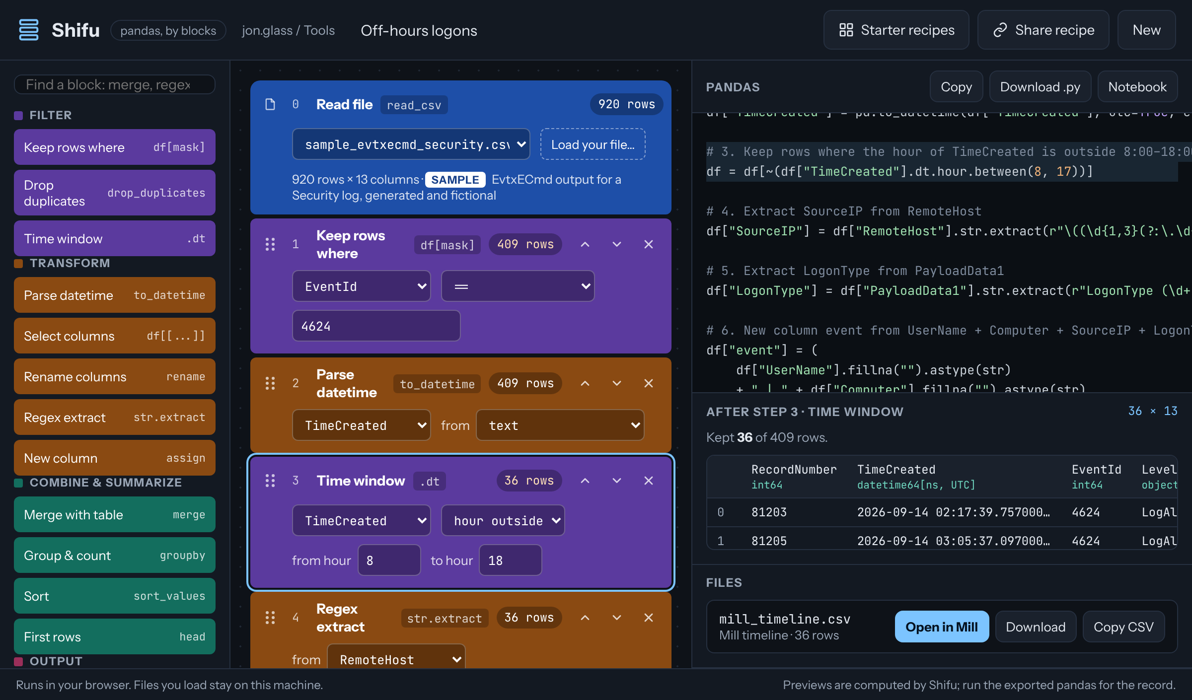Delete the Regex extract step
Screen dimensions: 1192x700
click(649, 618)
